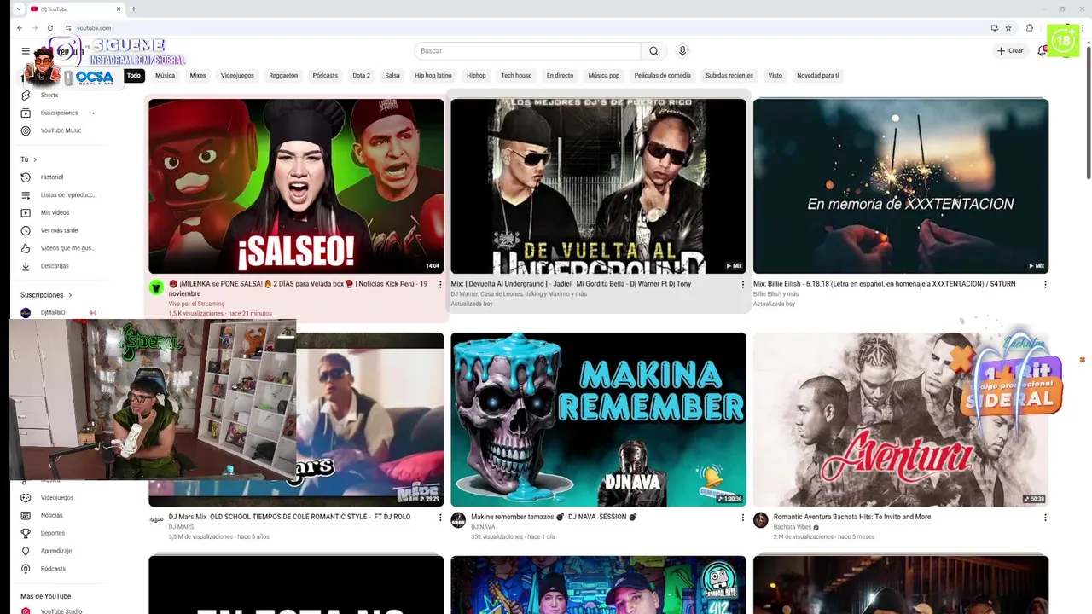Open more options for Devuelta Al Underground mix

pos(742,285)
